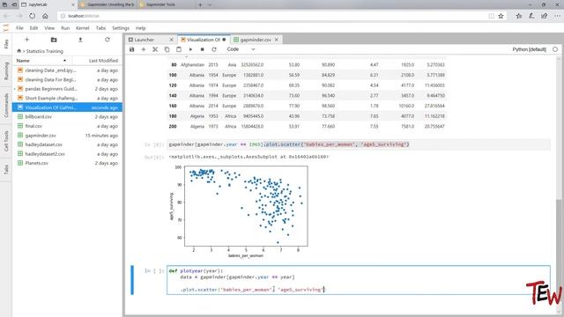The height and width of the screenshot is (317, 564).
Task: Add page to favorites star icon
Action: (501, 16)
